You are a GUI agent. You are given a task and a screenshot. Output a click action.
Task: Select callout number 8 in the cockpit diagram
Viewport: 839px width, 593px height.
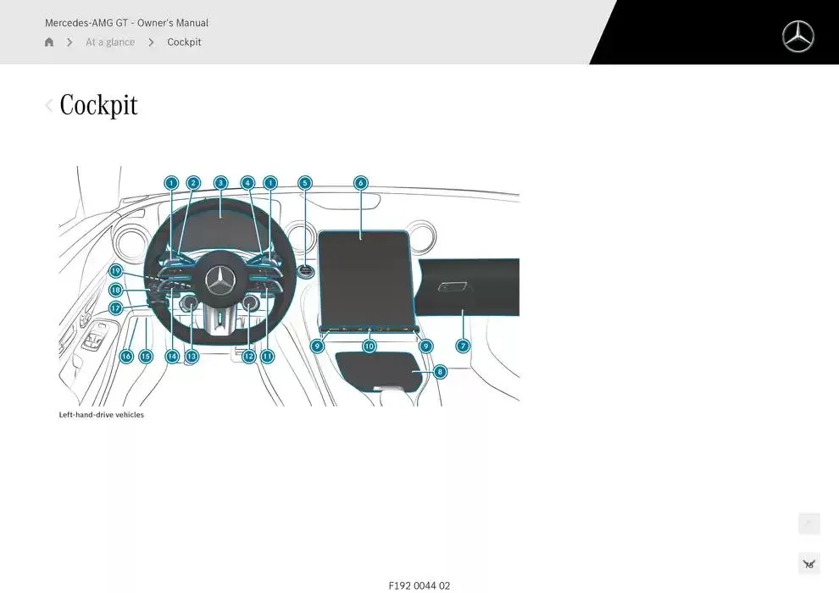coord(439,372)
